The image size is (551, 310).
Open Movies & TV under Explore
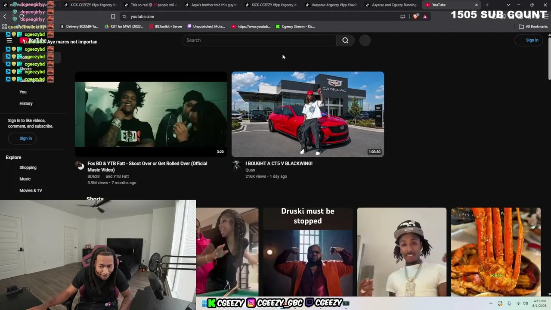tap(31, 190)
